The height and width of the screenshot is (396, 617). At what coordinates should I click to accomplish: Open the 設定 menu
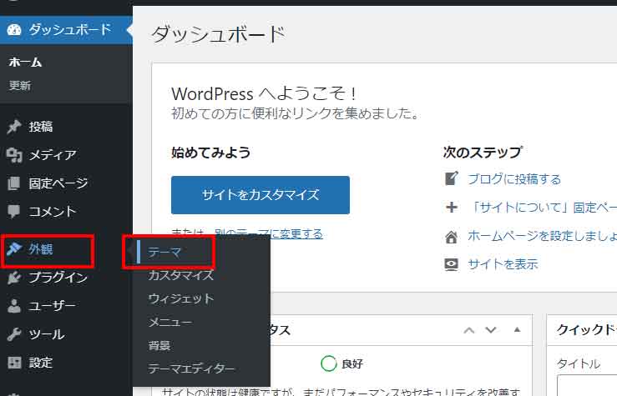point(66,362)
